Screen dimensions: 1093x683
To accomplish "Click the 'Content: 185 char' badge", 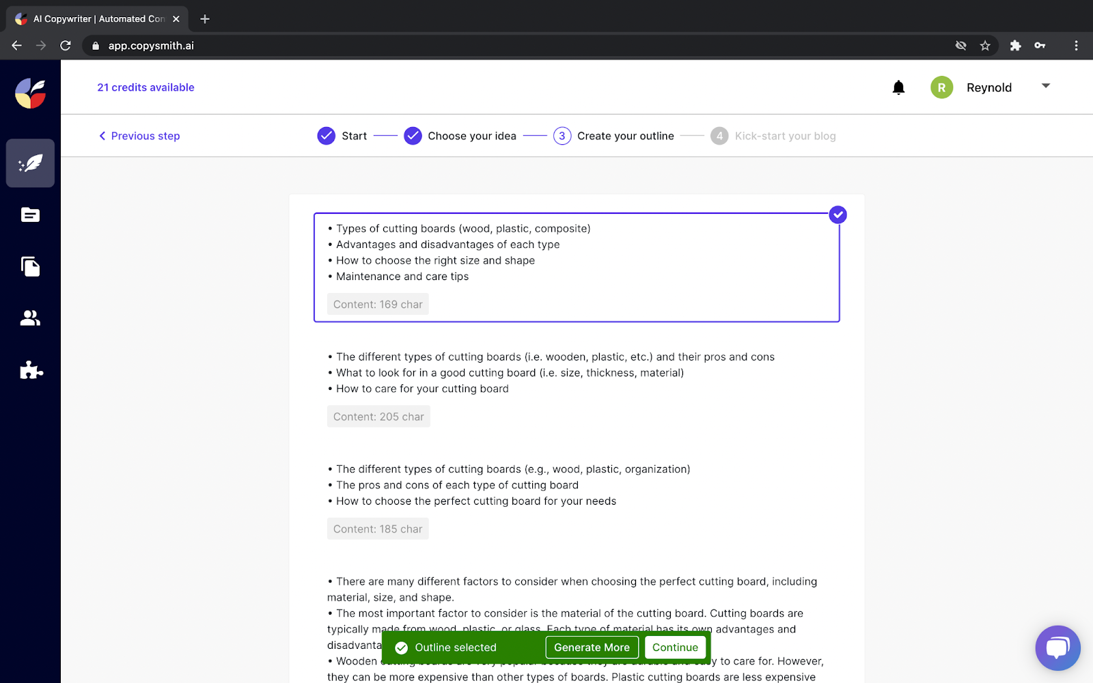I will pos(378,529).
